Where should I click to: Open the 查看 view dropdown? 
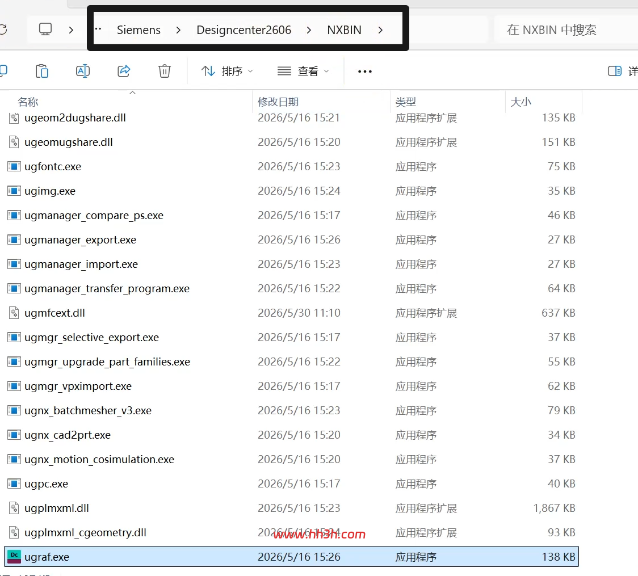(303, 71)
